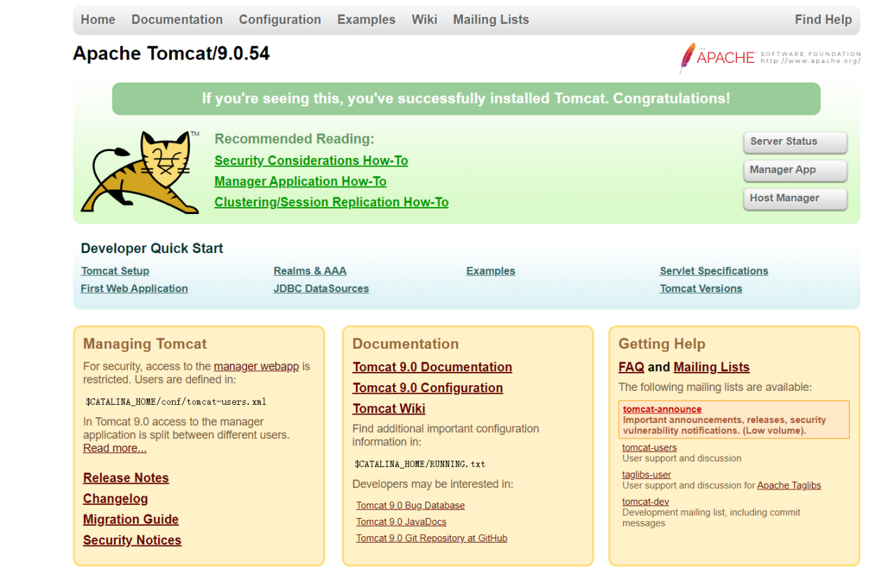Open the Migration Guide
Screen dimensions: 895x581
(130, 519)
